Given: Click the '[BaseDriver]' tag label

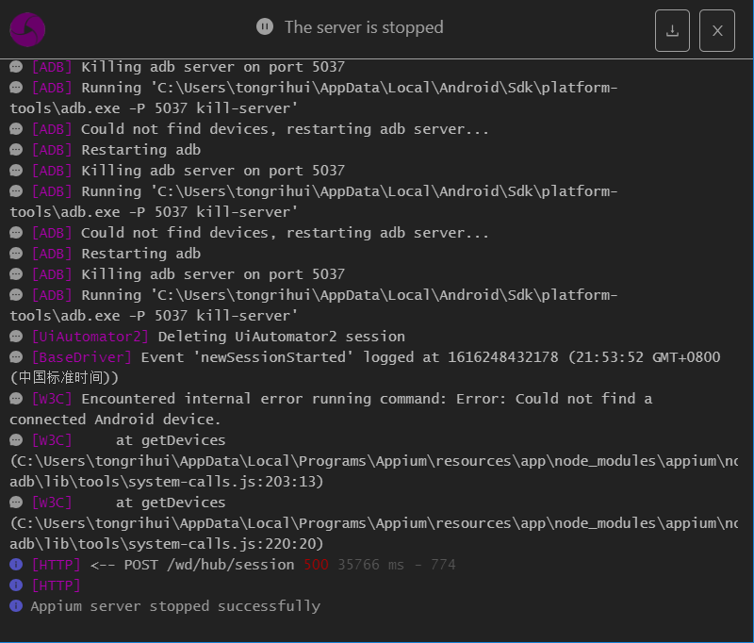Looking at the screenshot, I should click(81, 356).
